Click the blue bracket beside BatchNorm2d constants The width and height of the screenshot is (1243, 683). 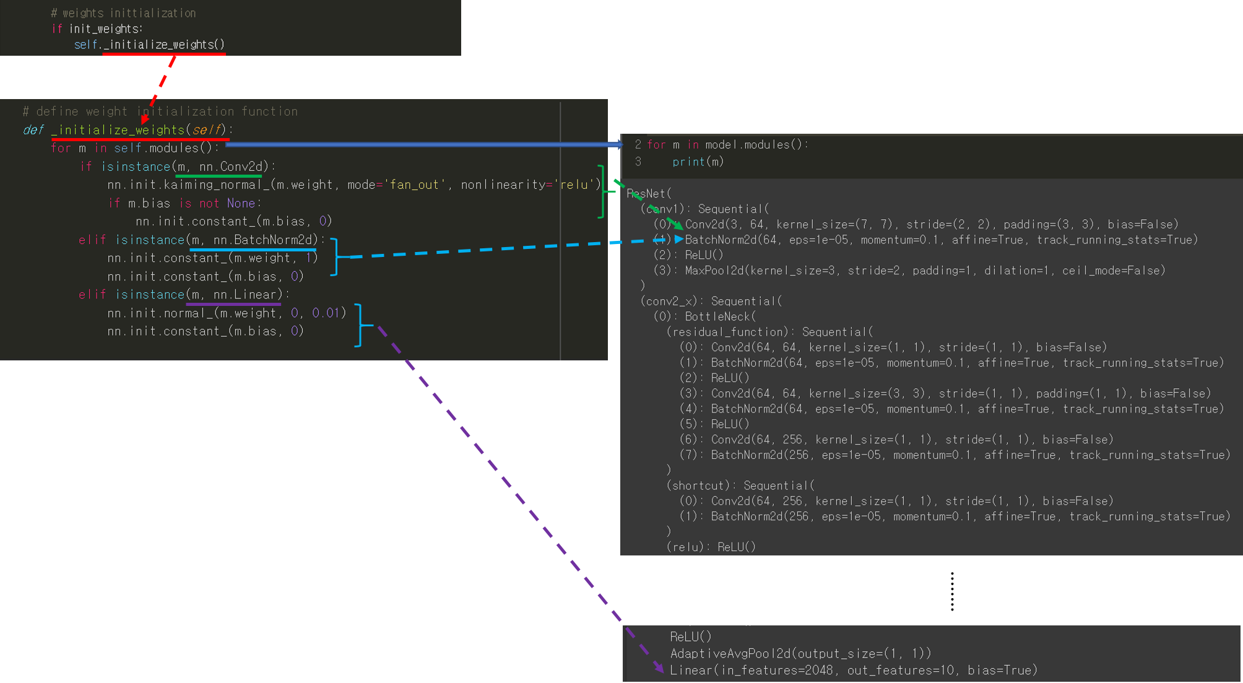click(335, 257)
